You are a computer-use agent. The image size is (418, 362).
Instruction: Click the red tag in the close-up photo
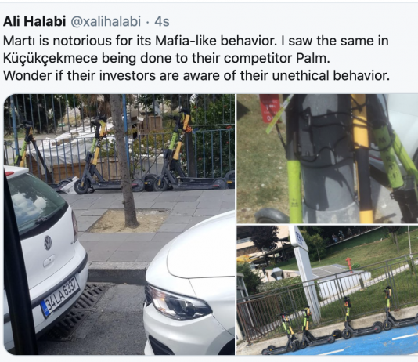[270, 108]
